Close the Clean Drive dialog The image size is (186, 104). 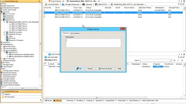pos(123,29)
